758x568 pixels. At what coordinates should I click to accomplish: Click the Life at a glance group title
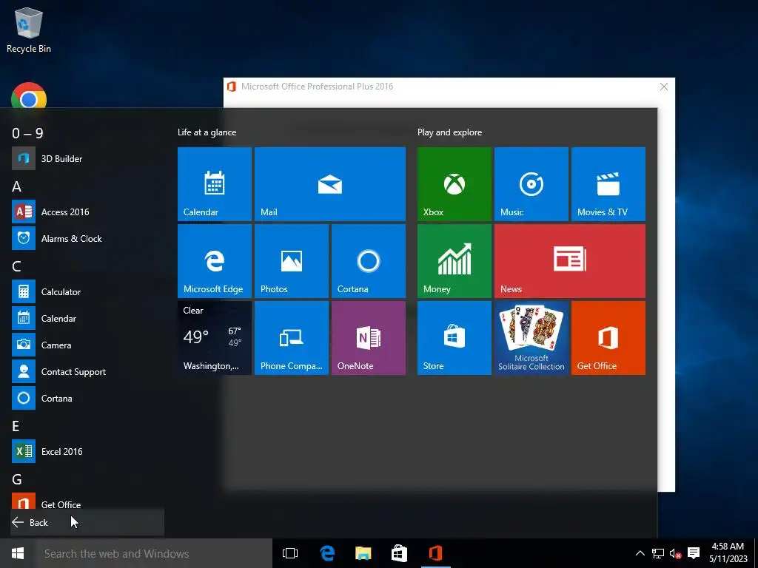point(207,132)
